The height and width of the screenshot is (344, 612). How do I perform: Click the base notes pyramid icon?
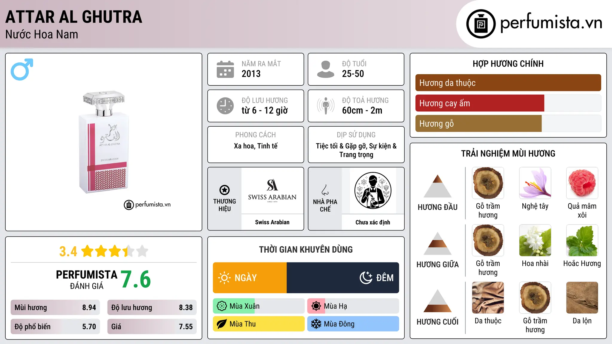pos(438,301)
